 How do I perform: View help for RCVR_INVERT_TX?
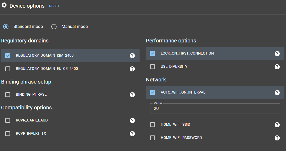point(132,134)
